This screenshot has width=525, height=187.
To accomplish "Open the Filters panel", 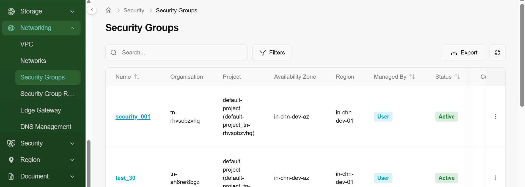I will 272,53.
